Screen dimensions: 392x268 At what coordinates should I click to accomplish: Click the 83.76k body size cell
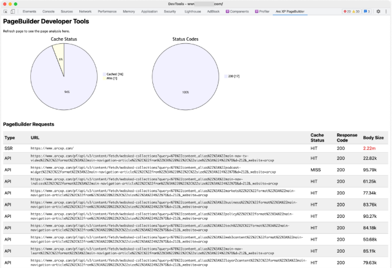click(370, 205)
